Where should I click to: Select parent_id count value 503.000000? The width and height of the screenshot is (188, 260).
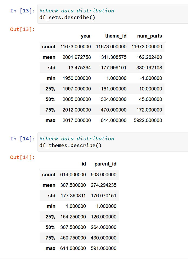(103, 175)
